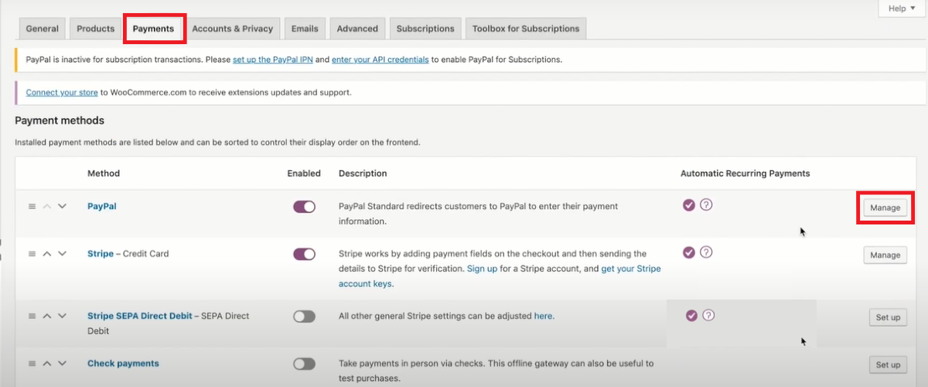This screenshot has width=928, height=387.
Task: Click the 'Method' column header
Action: [104, 173]
